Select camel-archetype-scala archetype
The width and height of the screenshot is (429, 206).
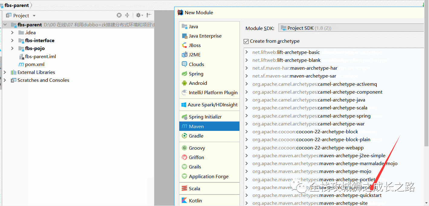click(310, 108)
